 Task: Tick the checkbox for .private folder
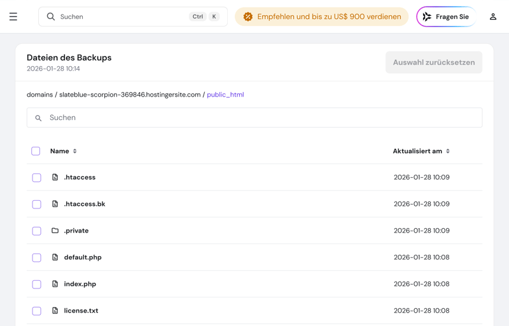[36, 231]
